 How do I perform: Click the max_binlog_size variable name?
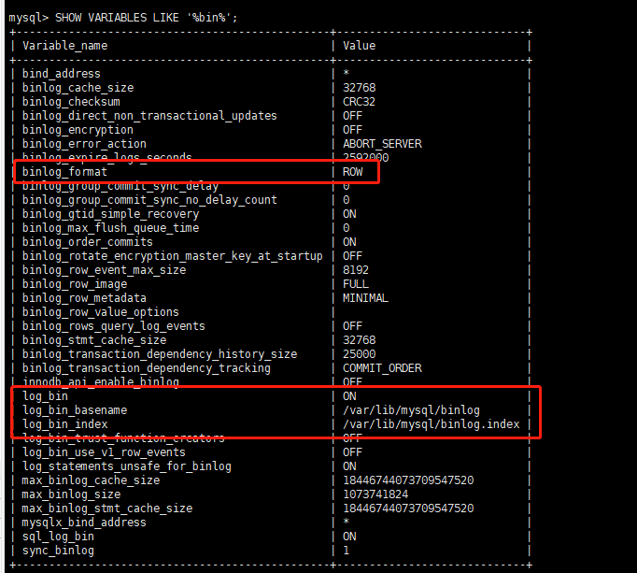click(71, 494)
